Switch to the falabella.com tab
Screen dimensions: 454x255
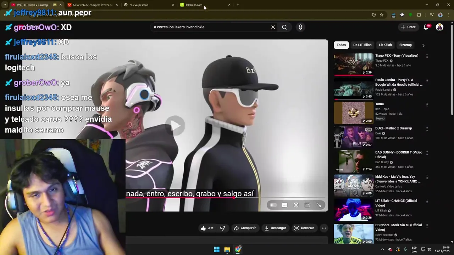pyautogui.click(x=205, y=5)
